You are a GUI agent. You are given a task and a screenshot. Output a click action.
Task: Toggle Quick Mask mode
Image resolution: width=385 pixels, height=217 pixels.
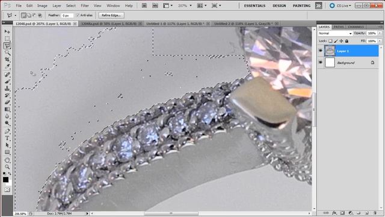coord(7,190)
